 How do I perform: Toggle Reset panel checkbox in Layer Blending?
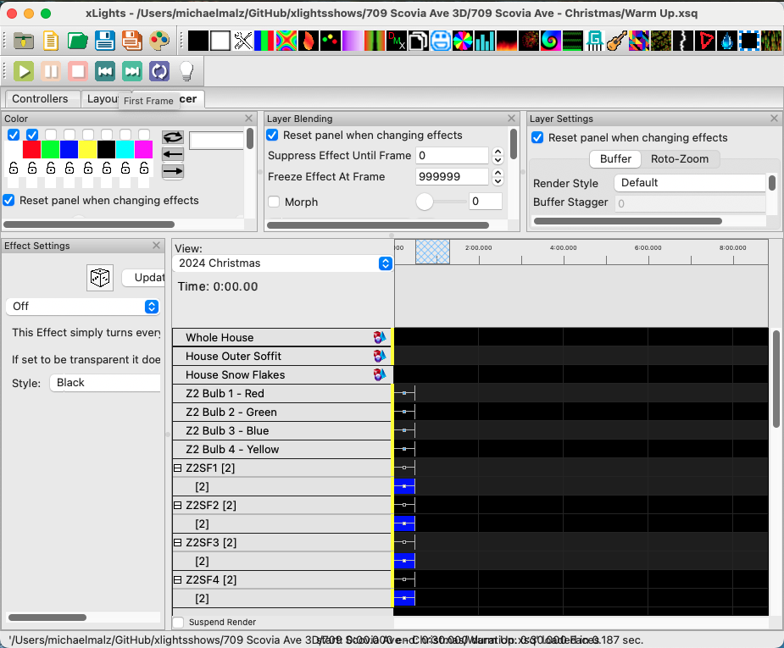pyautogui.click(x=273, y=135)
